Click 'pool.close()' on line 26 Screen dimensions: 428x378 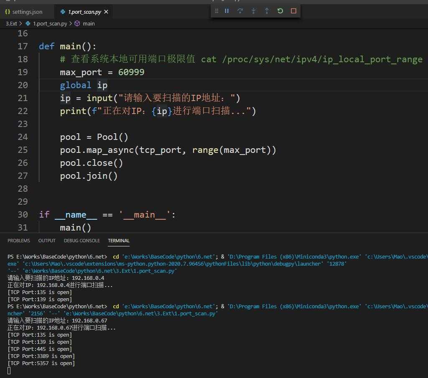[92, 163]
